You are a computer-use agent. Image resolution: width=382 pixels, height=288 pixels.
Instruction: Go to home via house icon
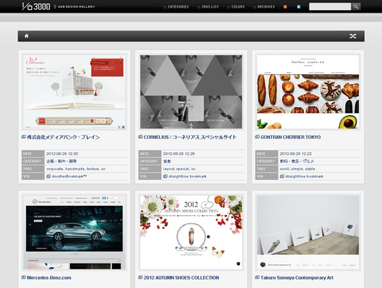pos(26,36)
